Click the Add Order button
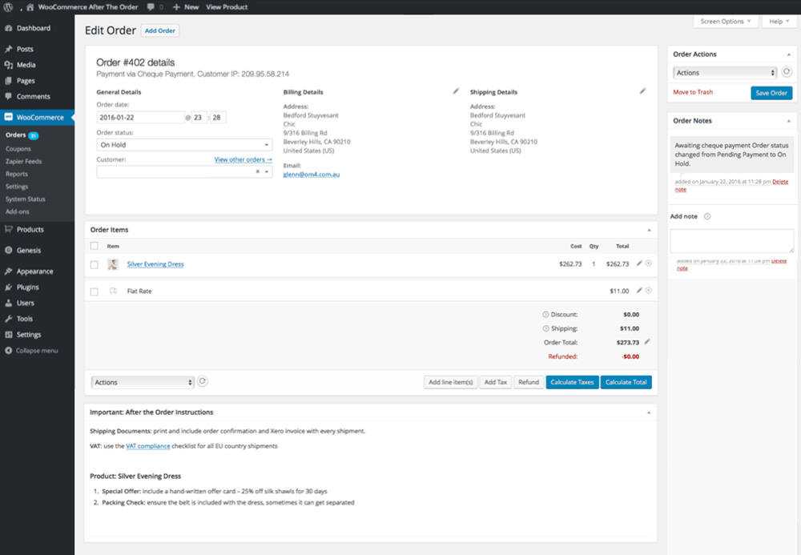 (x=160, y=30)
